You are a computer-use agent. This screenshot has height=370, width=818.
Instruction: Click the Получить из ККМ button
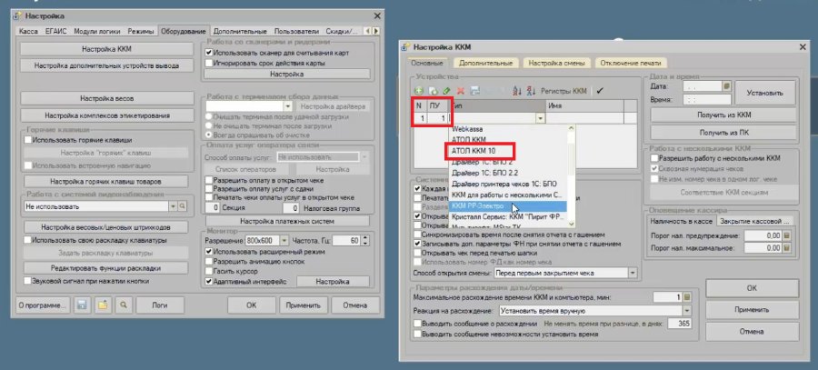tap(724, 115)
